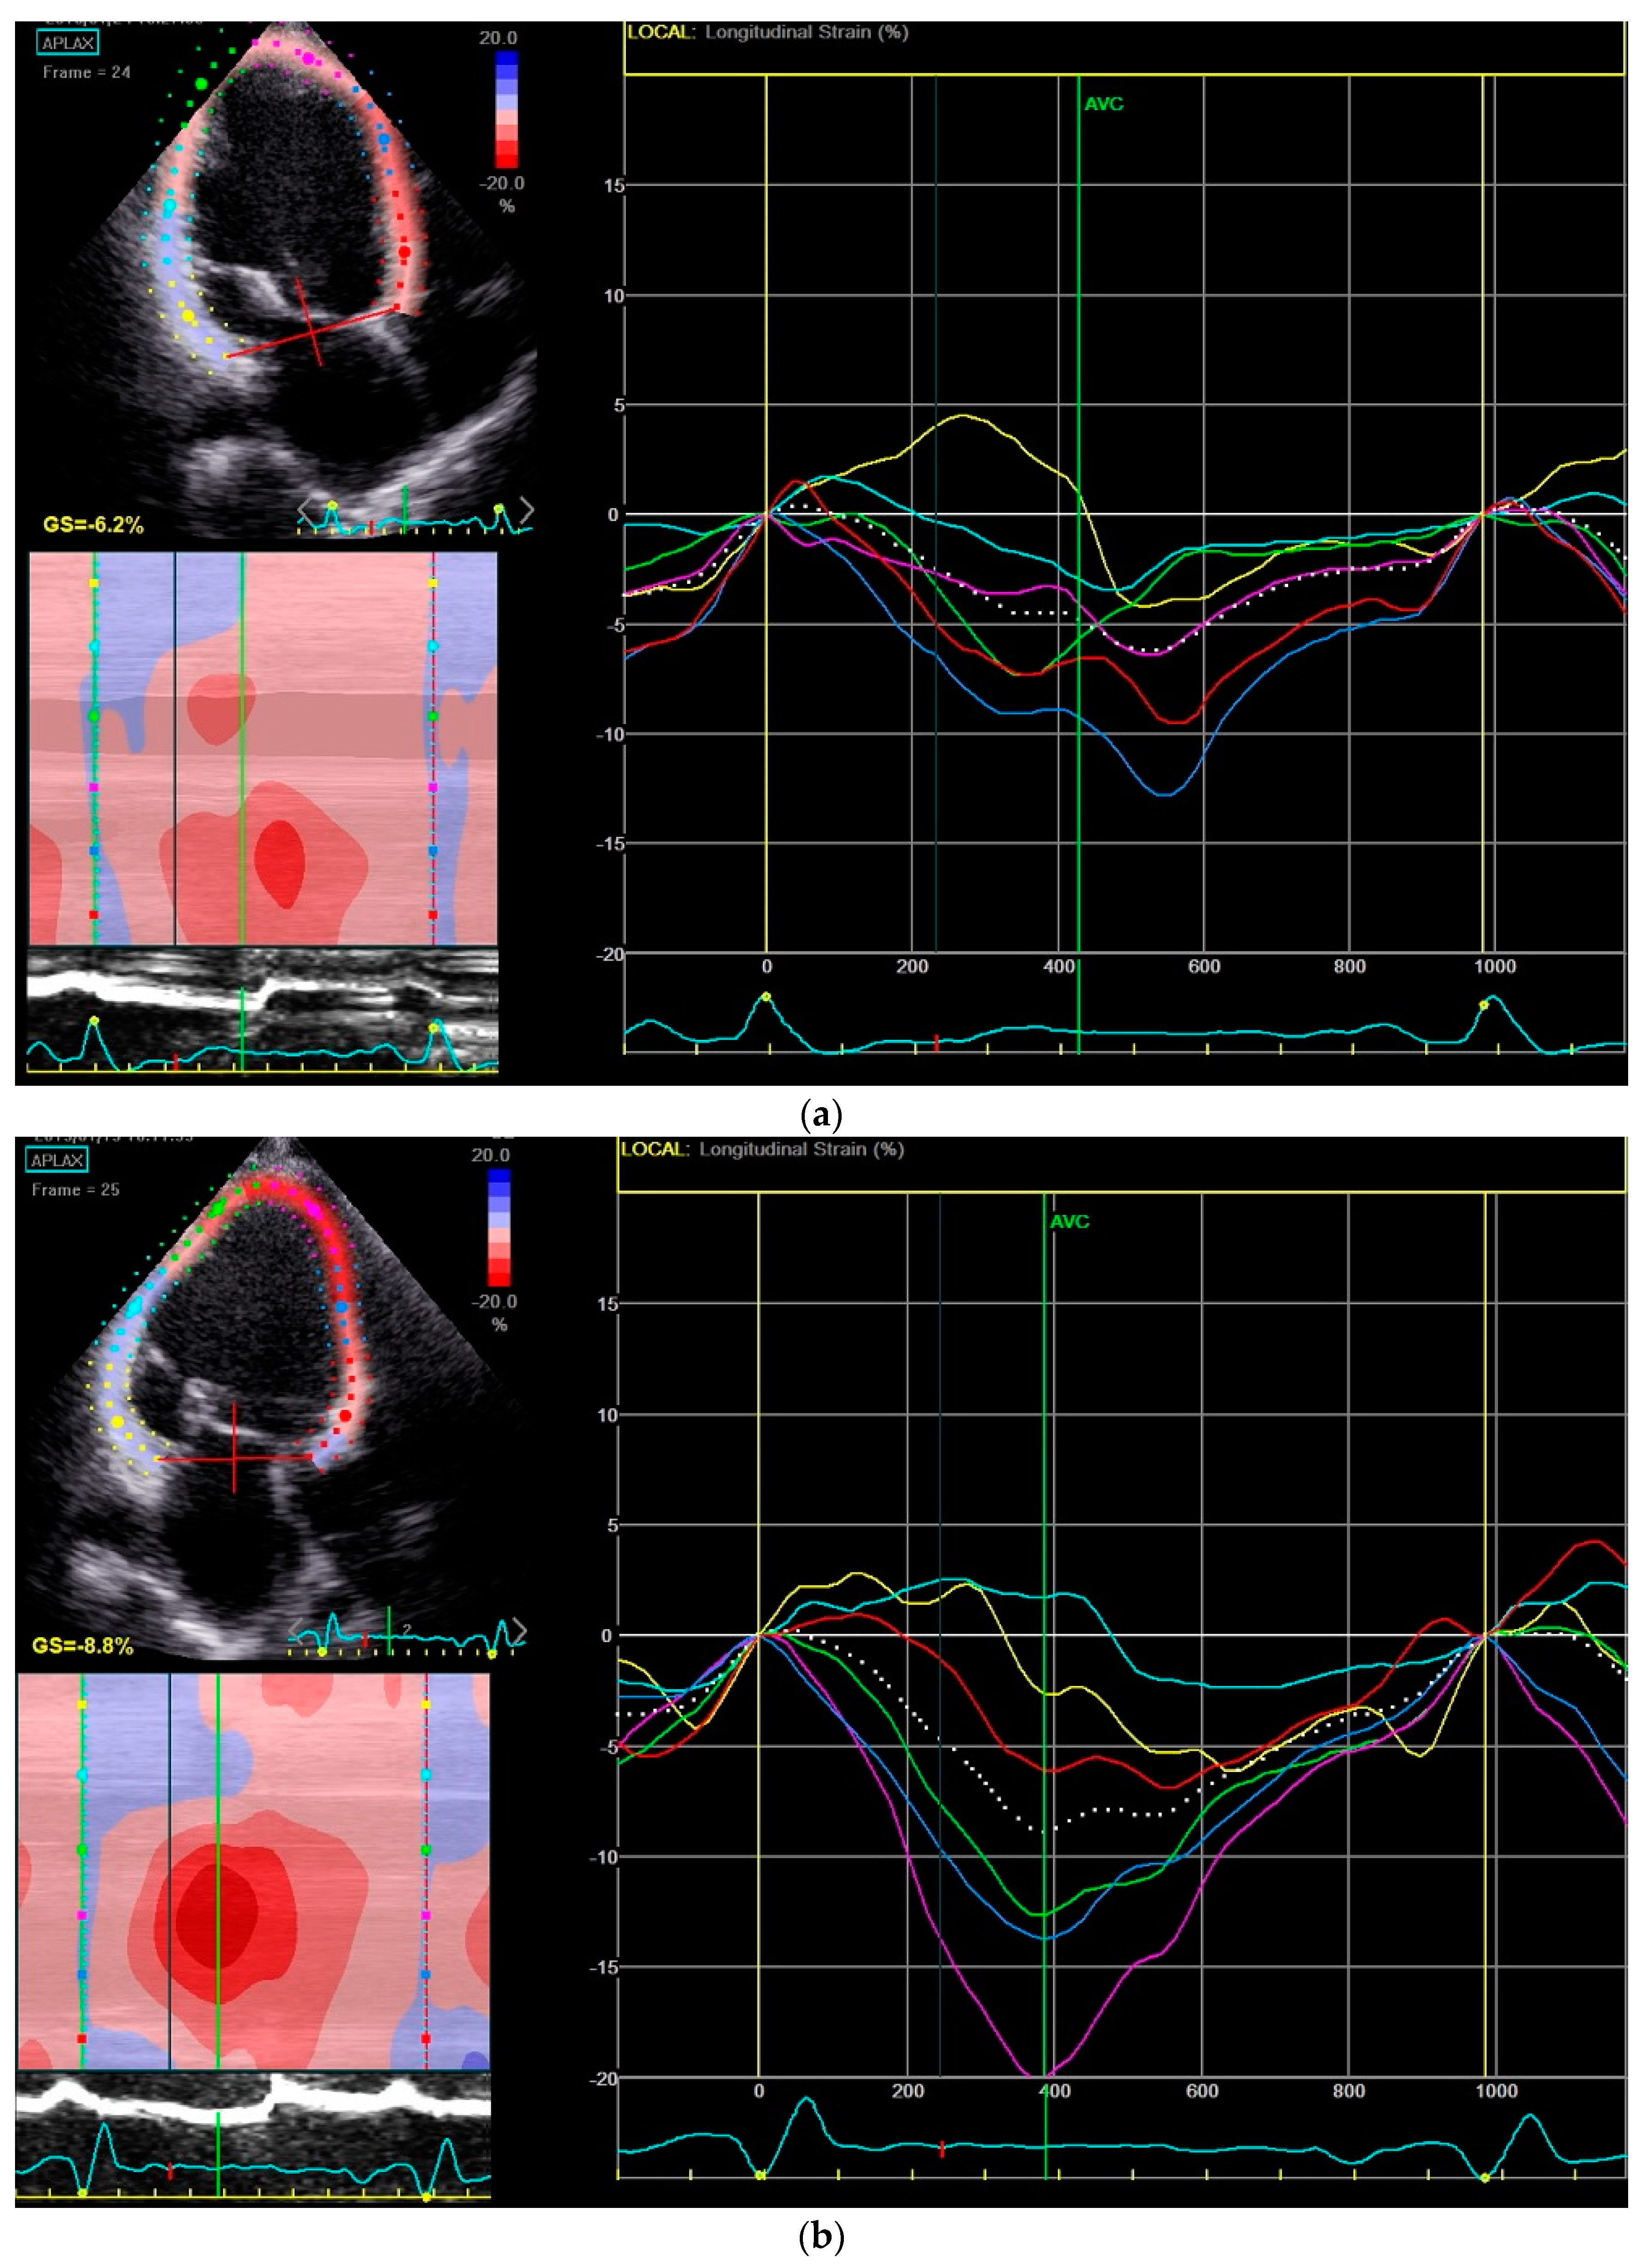Click the APLAX view label above Frame = 25
1650x2268 pixels.
(x=57, y=1160)
